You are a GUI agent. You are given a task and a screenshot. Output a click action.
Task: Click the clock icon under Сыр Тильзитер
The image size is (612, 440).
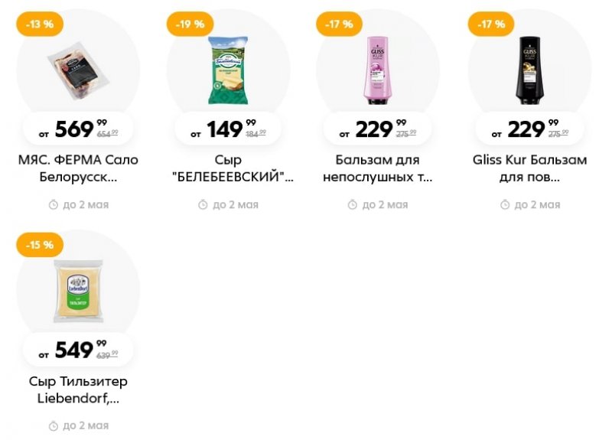(54, 425)
